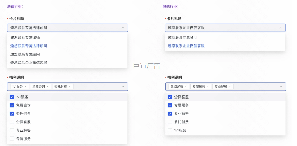
Task: Uncheck 免费咨询 in the 法律行业 list
Action: tap(12, 105)
